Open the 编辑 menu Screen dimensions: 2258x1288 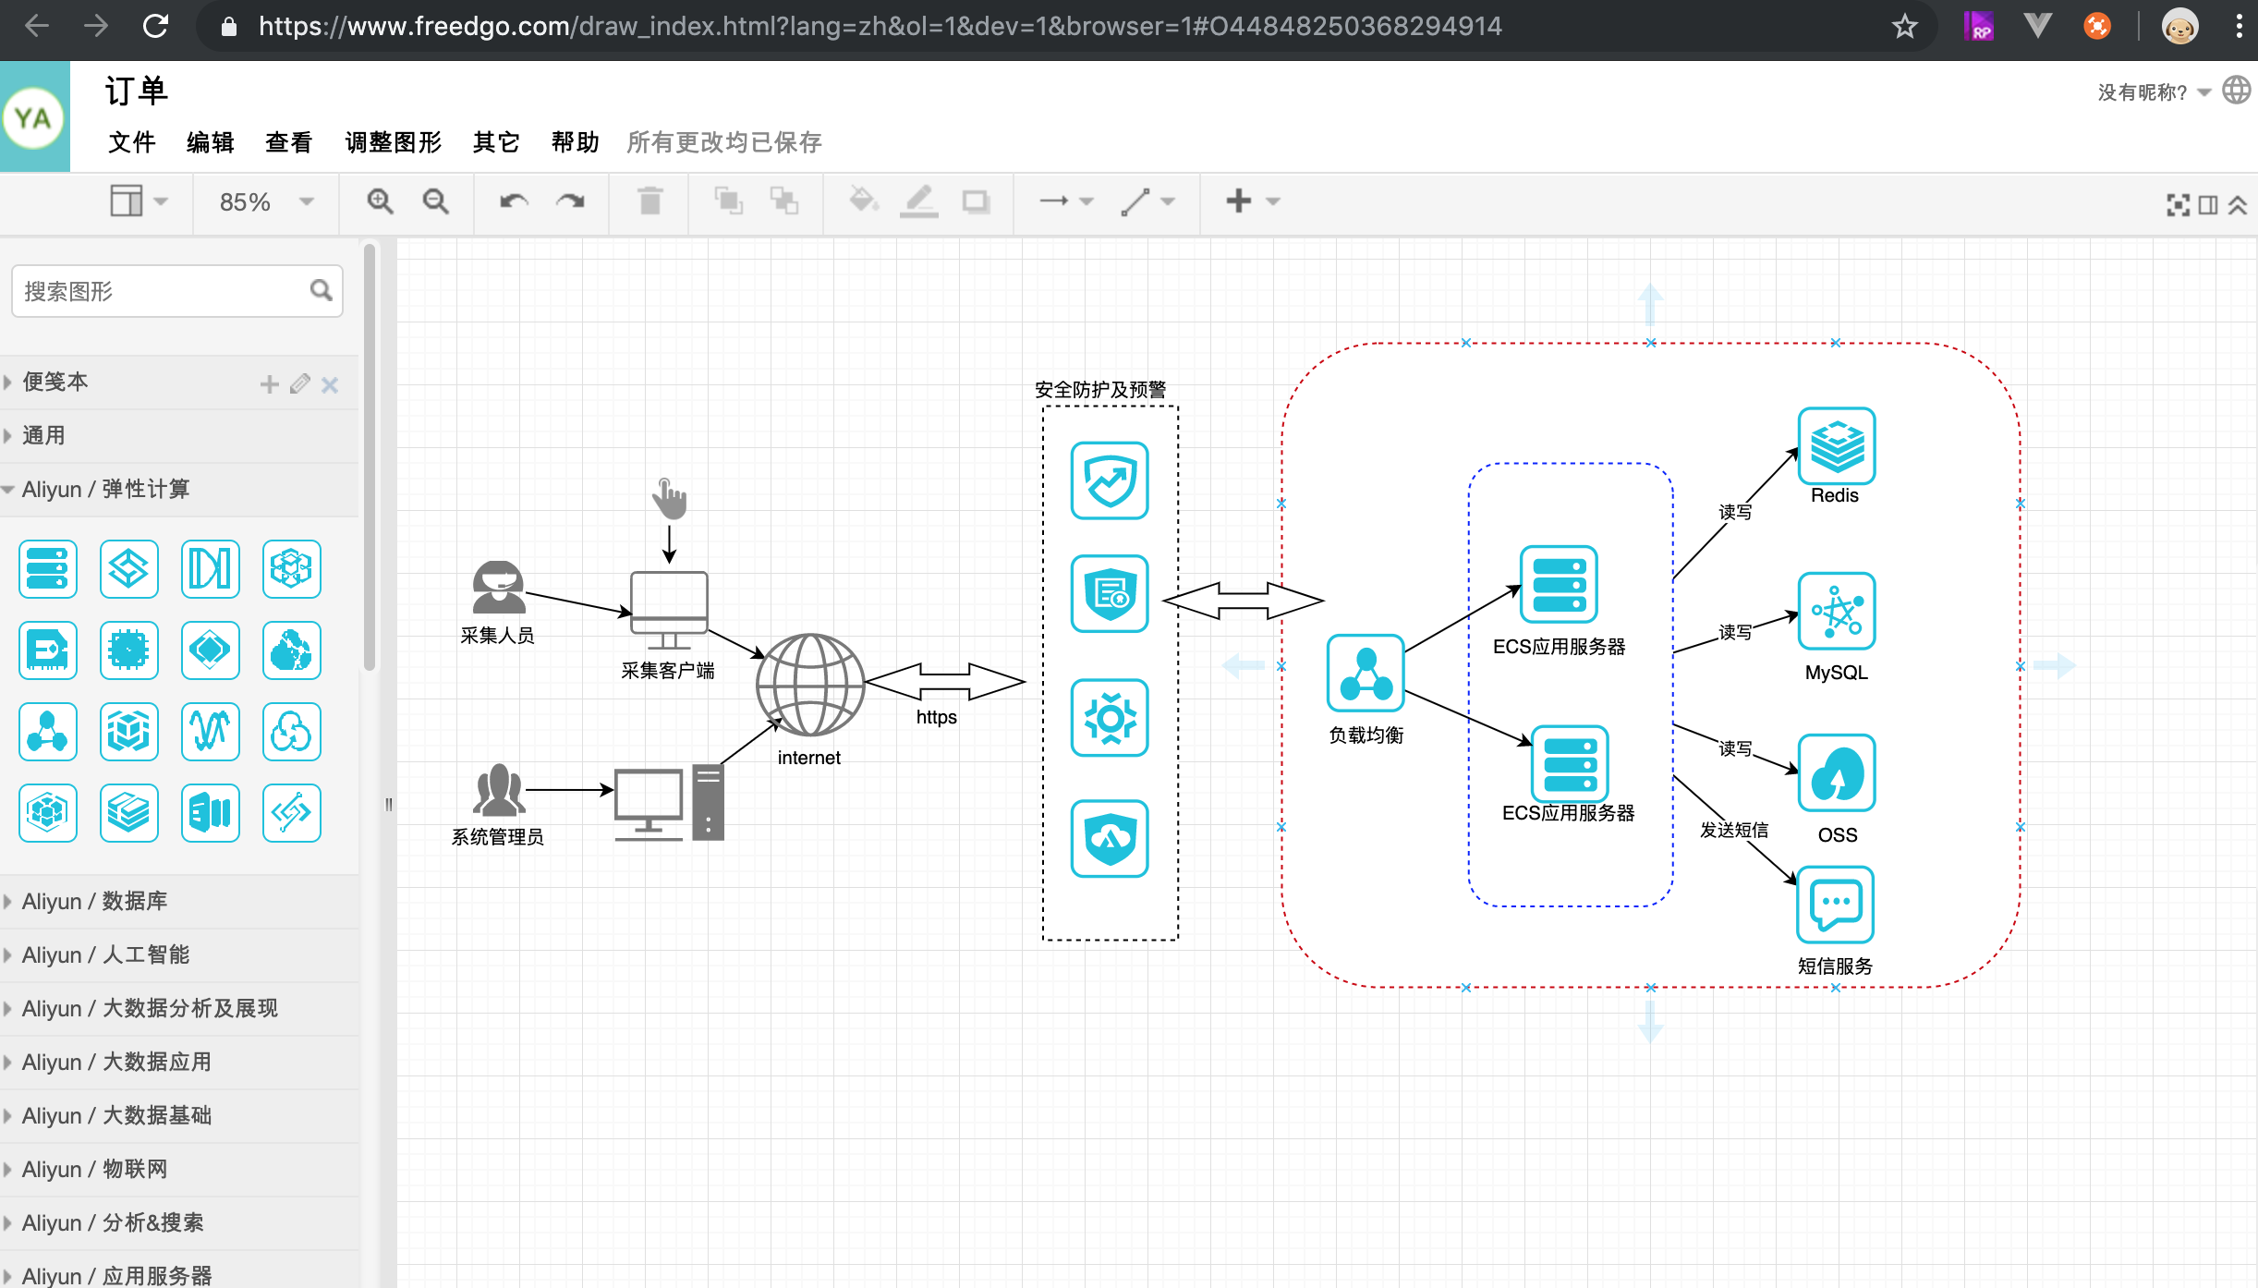[211, 141]
